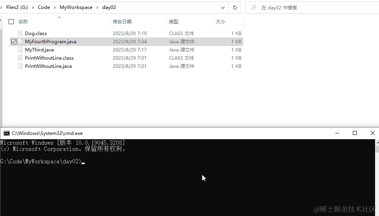Click the MyThird.java file icon

[20, 50]
